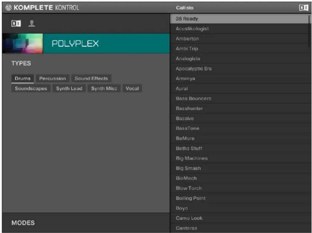
Task: Click the Polyplex product artwork thumbnail
Action: coord(22,44)
